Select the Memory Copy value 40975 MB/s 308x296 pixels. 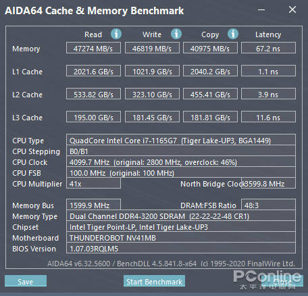pyautogui.click(x=210, y=48)
